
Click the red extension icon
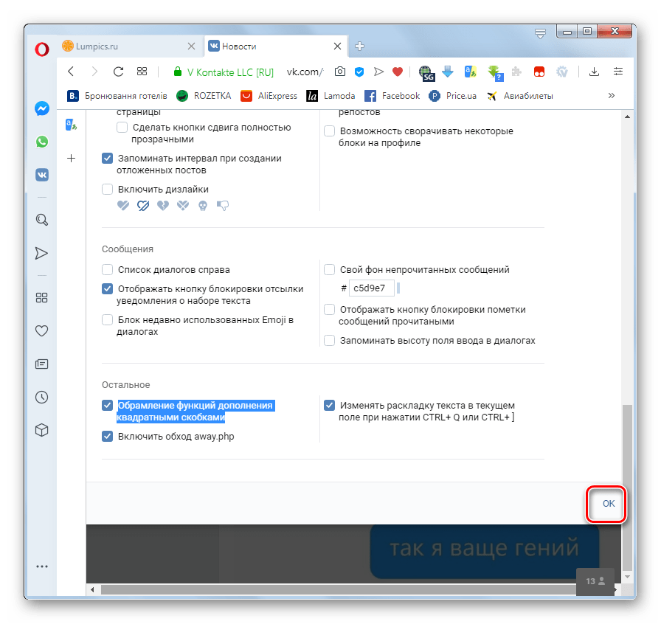pyautogui.click(x=539, y=72)
